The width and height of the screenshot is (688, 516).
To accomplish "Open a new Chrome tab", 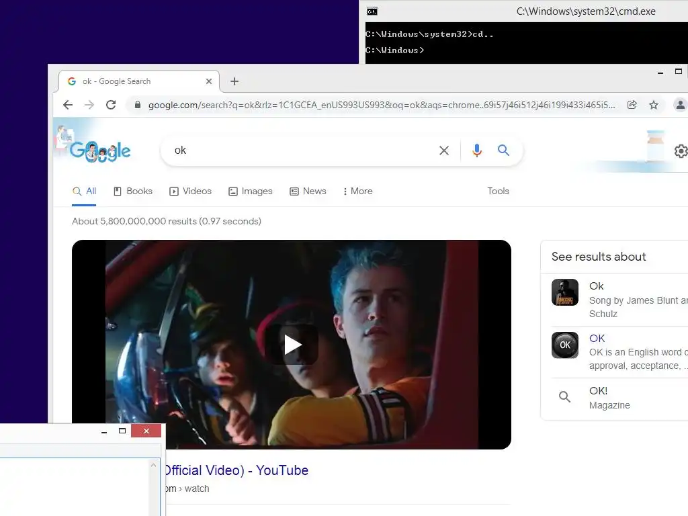I will click(x=234, y=81).
